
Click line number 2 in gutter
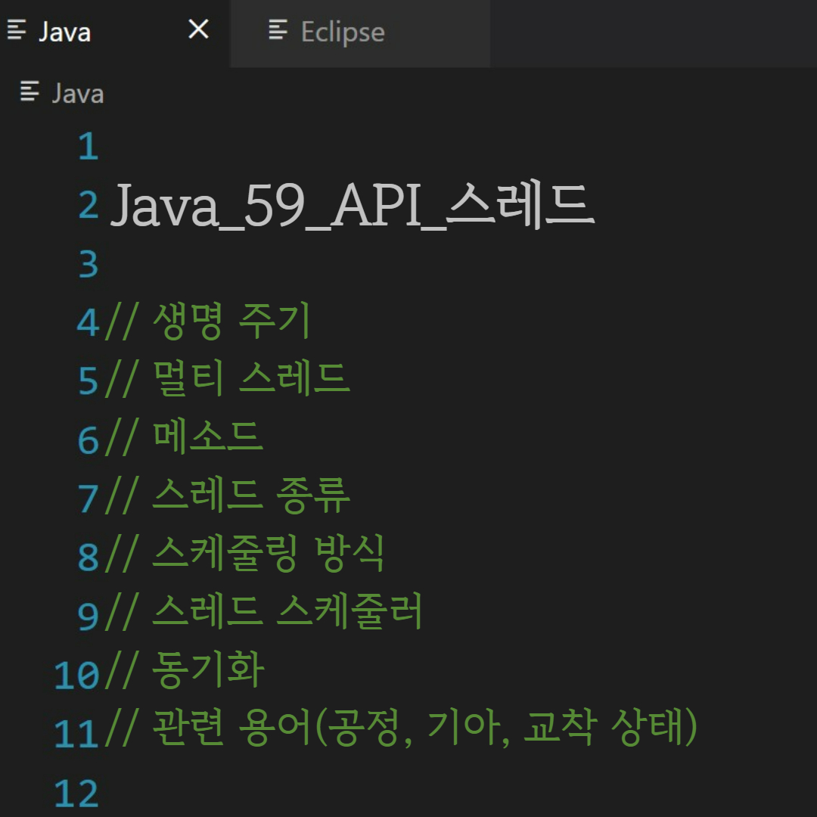89,205
